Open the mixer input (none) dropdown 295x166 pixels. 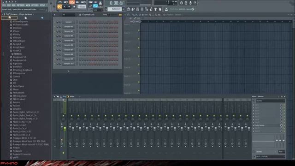pyautogui.click(x=270, y=101)
